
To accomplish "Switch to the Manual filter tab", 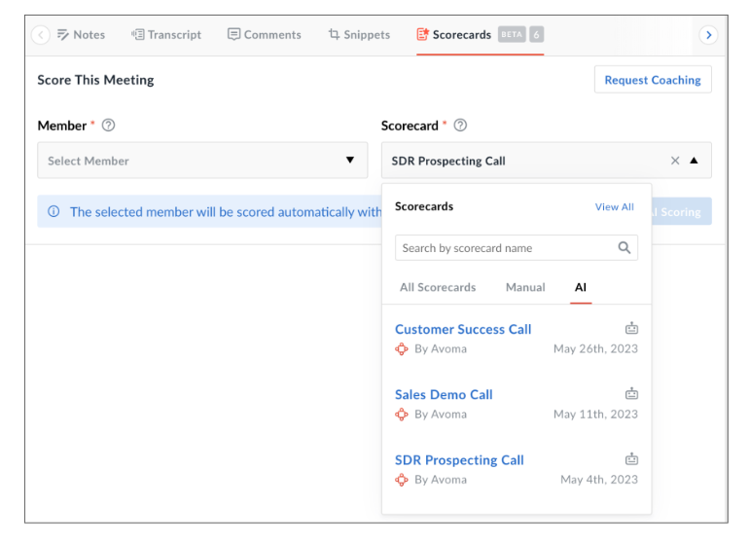I will tap(525, 287).
